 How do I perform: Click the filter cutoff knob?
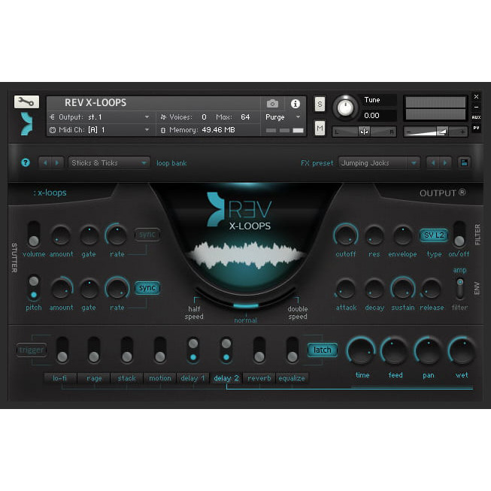[346, 235]
